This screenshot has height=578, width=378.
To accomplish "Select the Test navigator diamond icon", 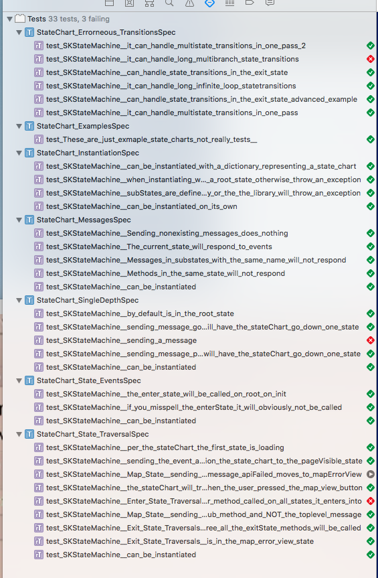I will pos(209,3).
